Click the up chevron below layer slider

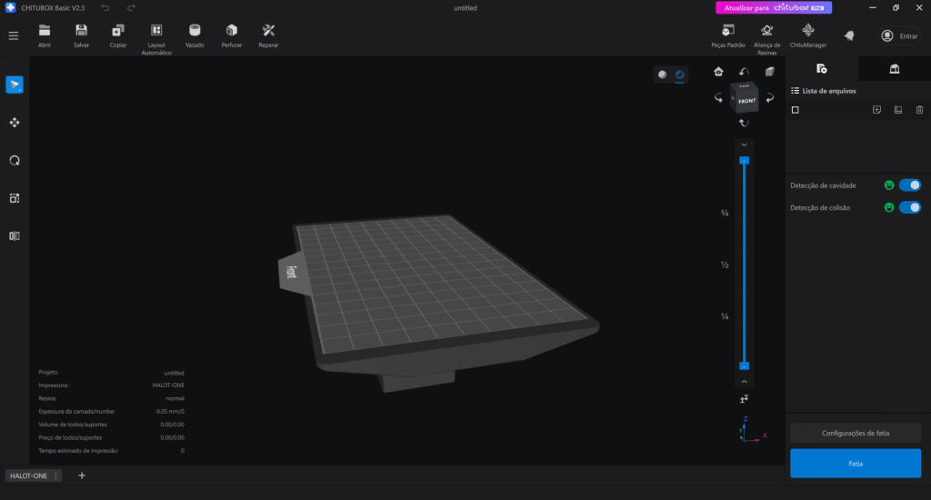tap(744, 382)
